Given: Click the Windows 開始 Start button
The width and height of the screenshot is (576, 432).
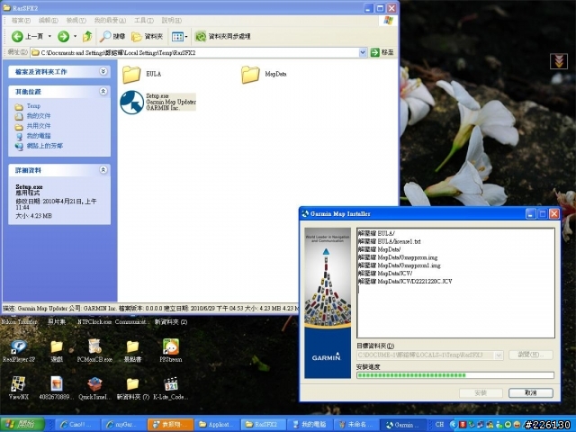Looking at the screenshot, I should tap(22, 424).
